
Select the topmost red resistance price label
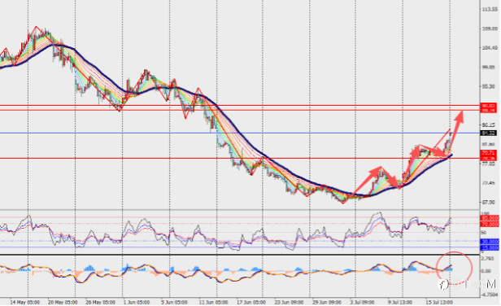[489, 106]
